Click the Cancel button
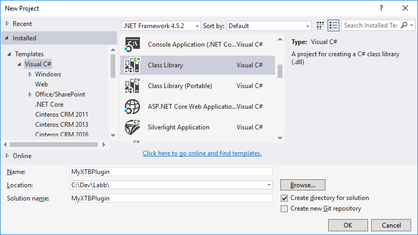The height and width of the screenshot is (235, 418). coord(391,225)
